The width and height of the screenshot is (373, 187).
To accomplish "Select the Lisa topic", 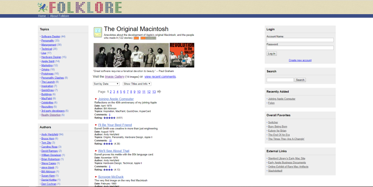I will point(44,53).
